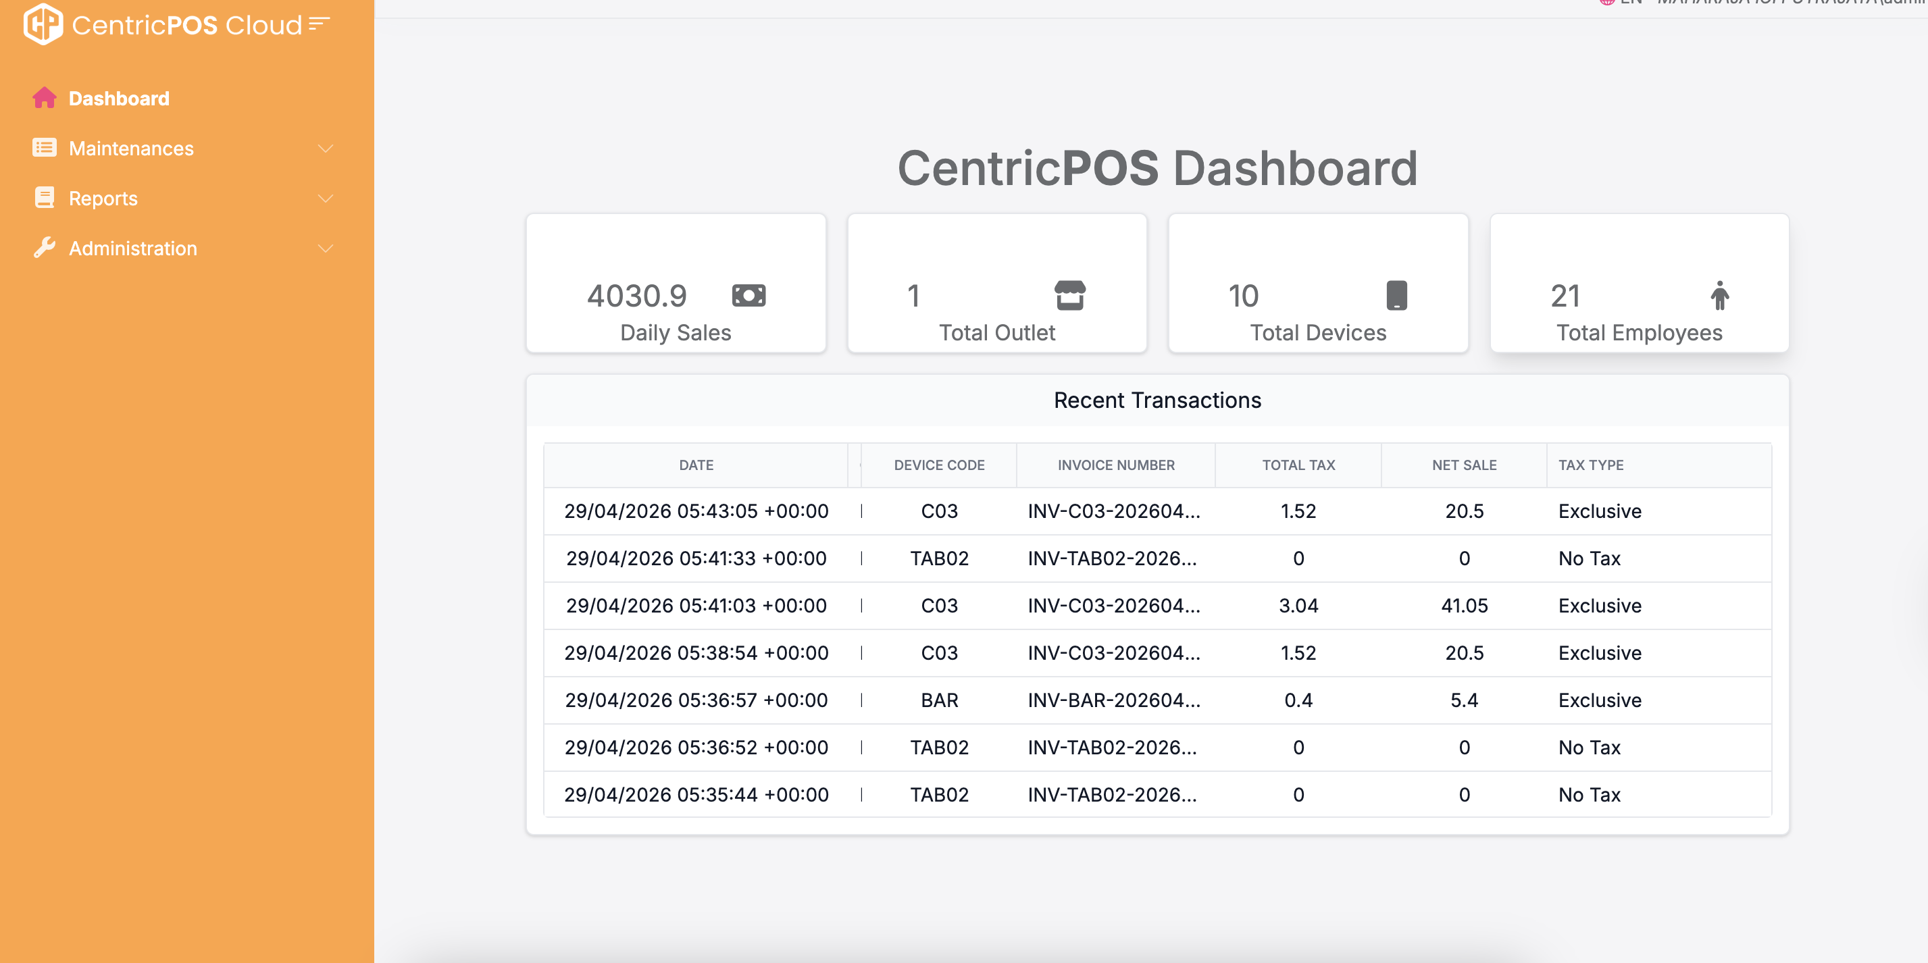Screen dimensions: 1928x963
Task: Sort by NET SALE column header
Action: pos(1464,465)
